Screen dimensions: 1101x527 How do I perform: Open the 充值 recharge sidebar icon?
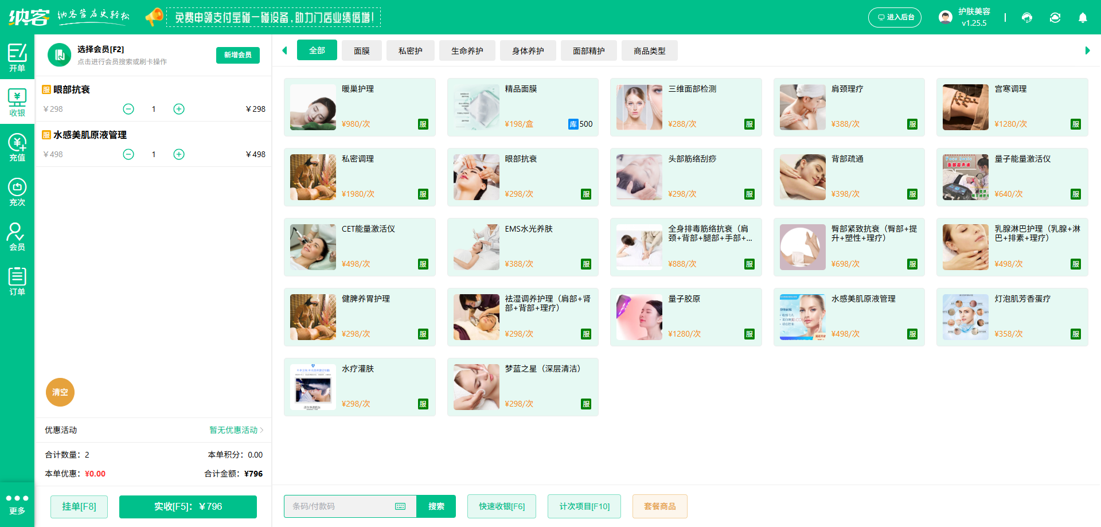point(17,147)
